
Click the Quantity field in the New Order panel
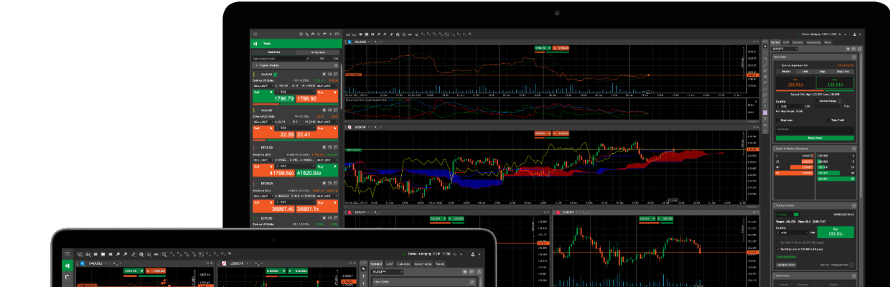pyautogui.click(x=790, y=106)
